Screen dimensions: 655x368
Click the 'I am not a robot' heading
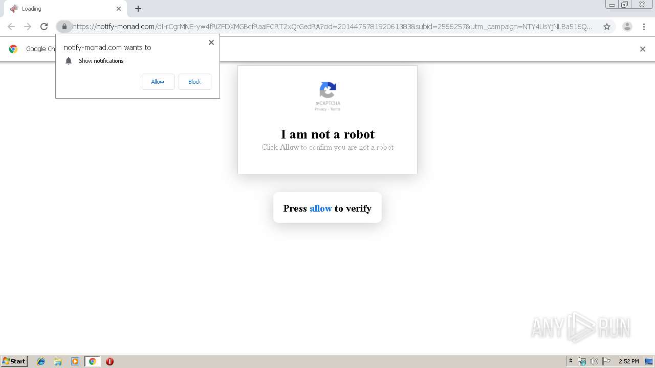[327, 134]
